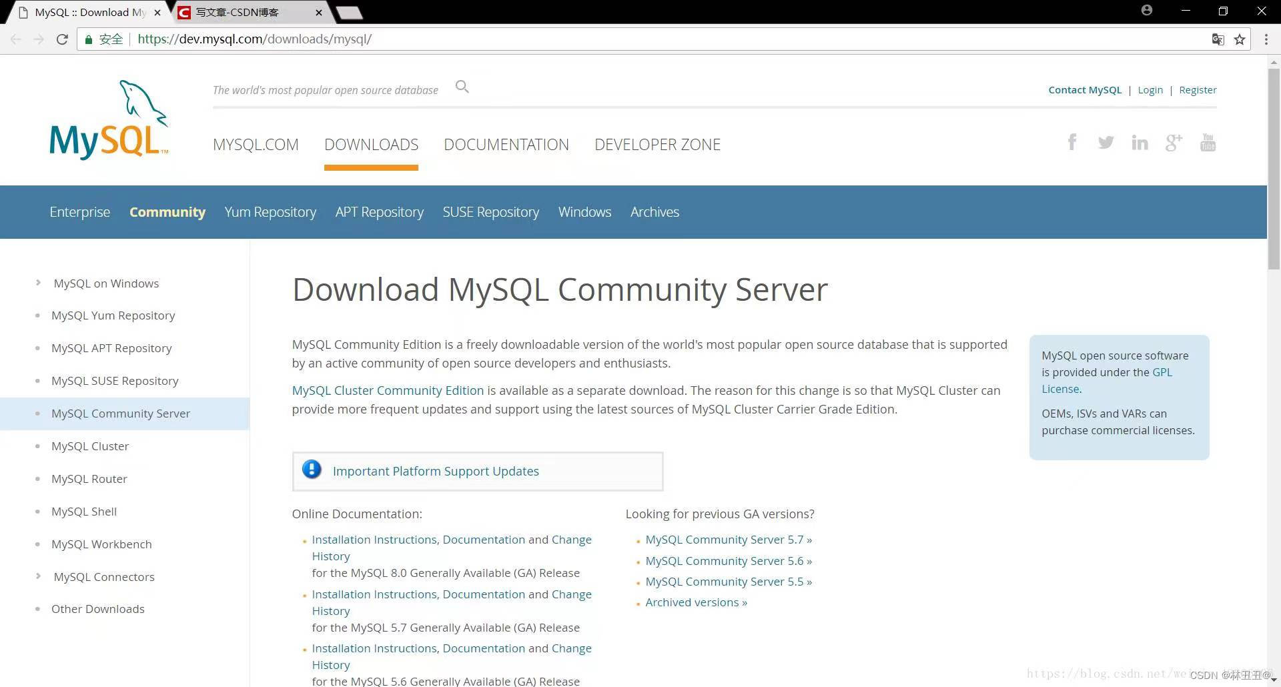Click the green secure padlock icon

(88, 39)
